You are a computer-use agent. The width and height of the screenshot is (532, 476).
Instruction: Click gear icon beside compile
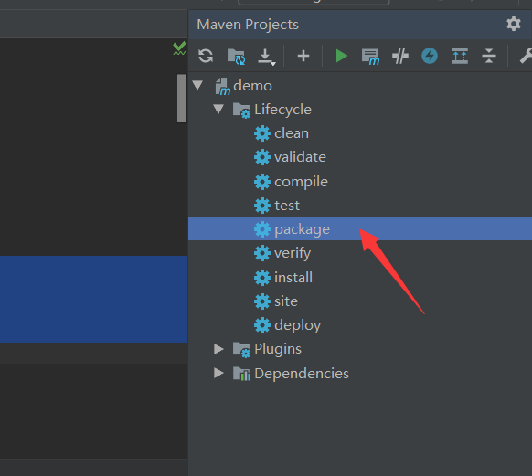262,182
